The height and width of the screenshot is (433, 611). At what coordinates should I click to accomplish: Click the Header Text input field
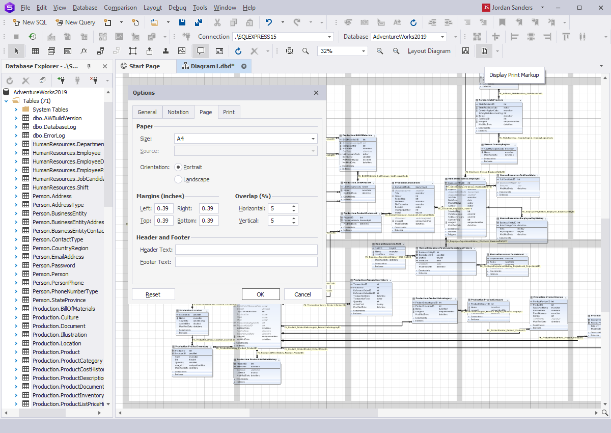[246, 250]
